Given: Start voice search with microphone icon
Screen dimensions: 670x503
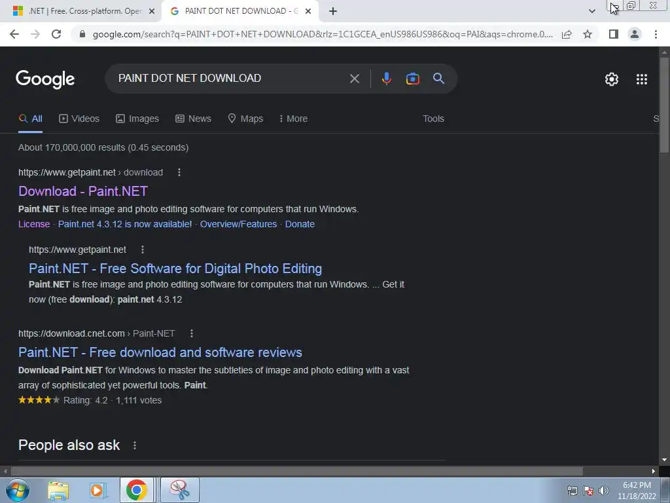Looking at the screenshot, I should (x=386, y=79).
